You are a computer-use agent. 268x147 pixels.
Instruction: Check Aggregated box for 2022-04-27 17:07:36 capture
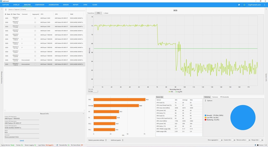(x=35, y=22)
